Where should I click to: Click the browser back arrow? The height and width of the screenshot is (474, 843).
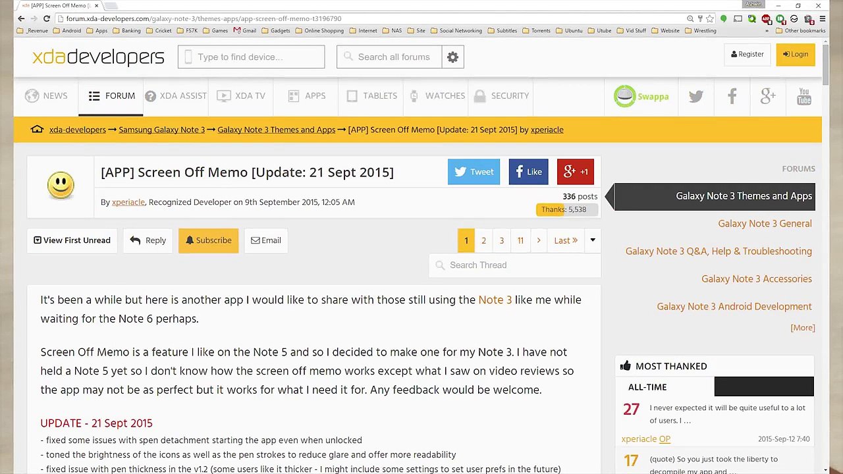pos(21,18)
